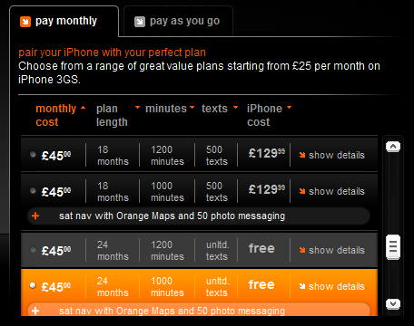Click the scrollbar thumb handle in the plan list
The width and height of the screenshot is (414, 326).
pos(393,247)
